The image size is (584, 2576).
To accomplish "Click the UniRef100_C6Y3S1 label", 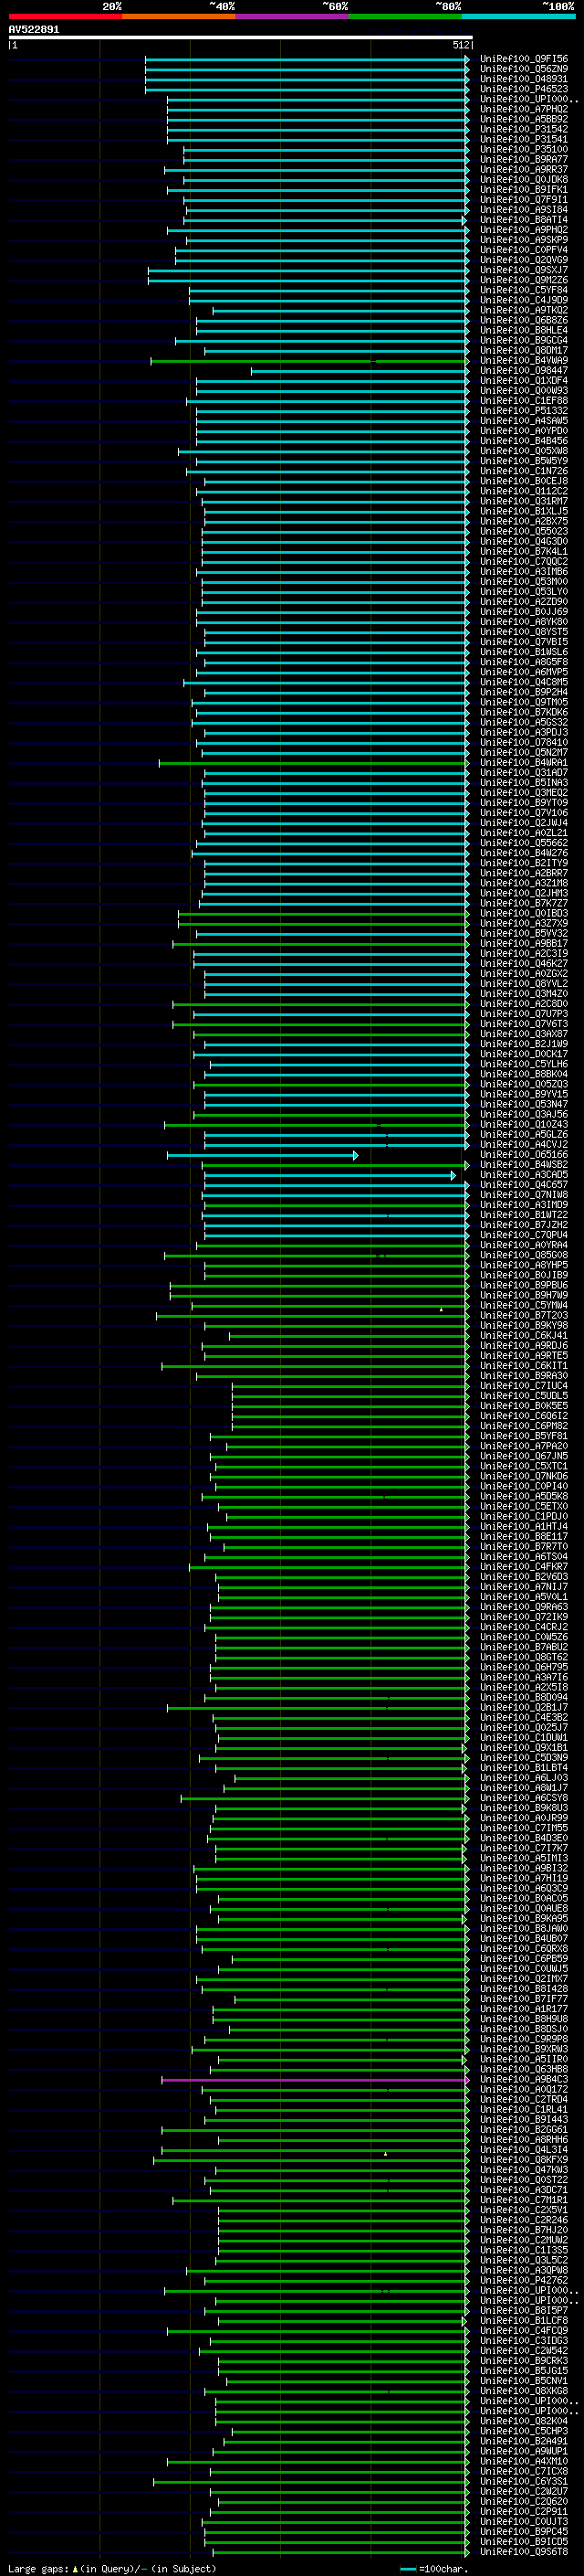I will 523,2481.
